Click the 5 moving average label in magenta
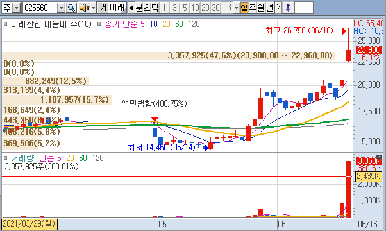 (142, 24)
